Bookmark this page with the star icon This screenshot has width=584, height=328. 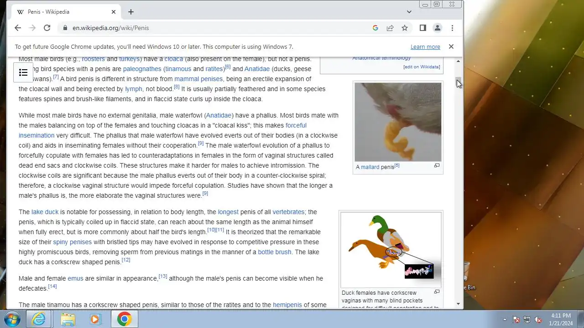[405, 28]
